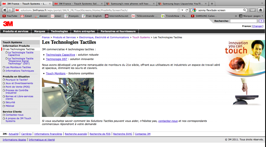The width and height of the screenshot is (266, 147).
Task: Click the Technologie DST link
Action: point(56,59)
